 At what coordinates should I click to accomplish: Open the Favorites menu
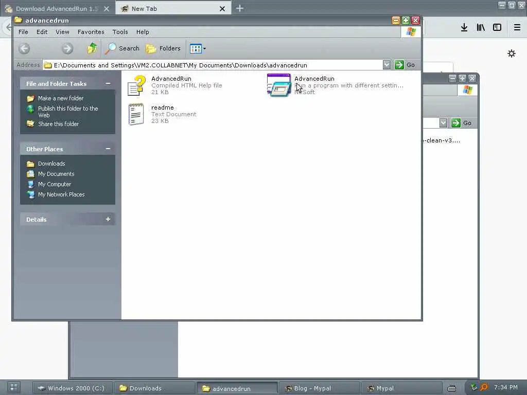[x=91, y=32]
